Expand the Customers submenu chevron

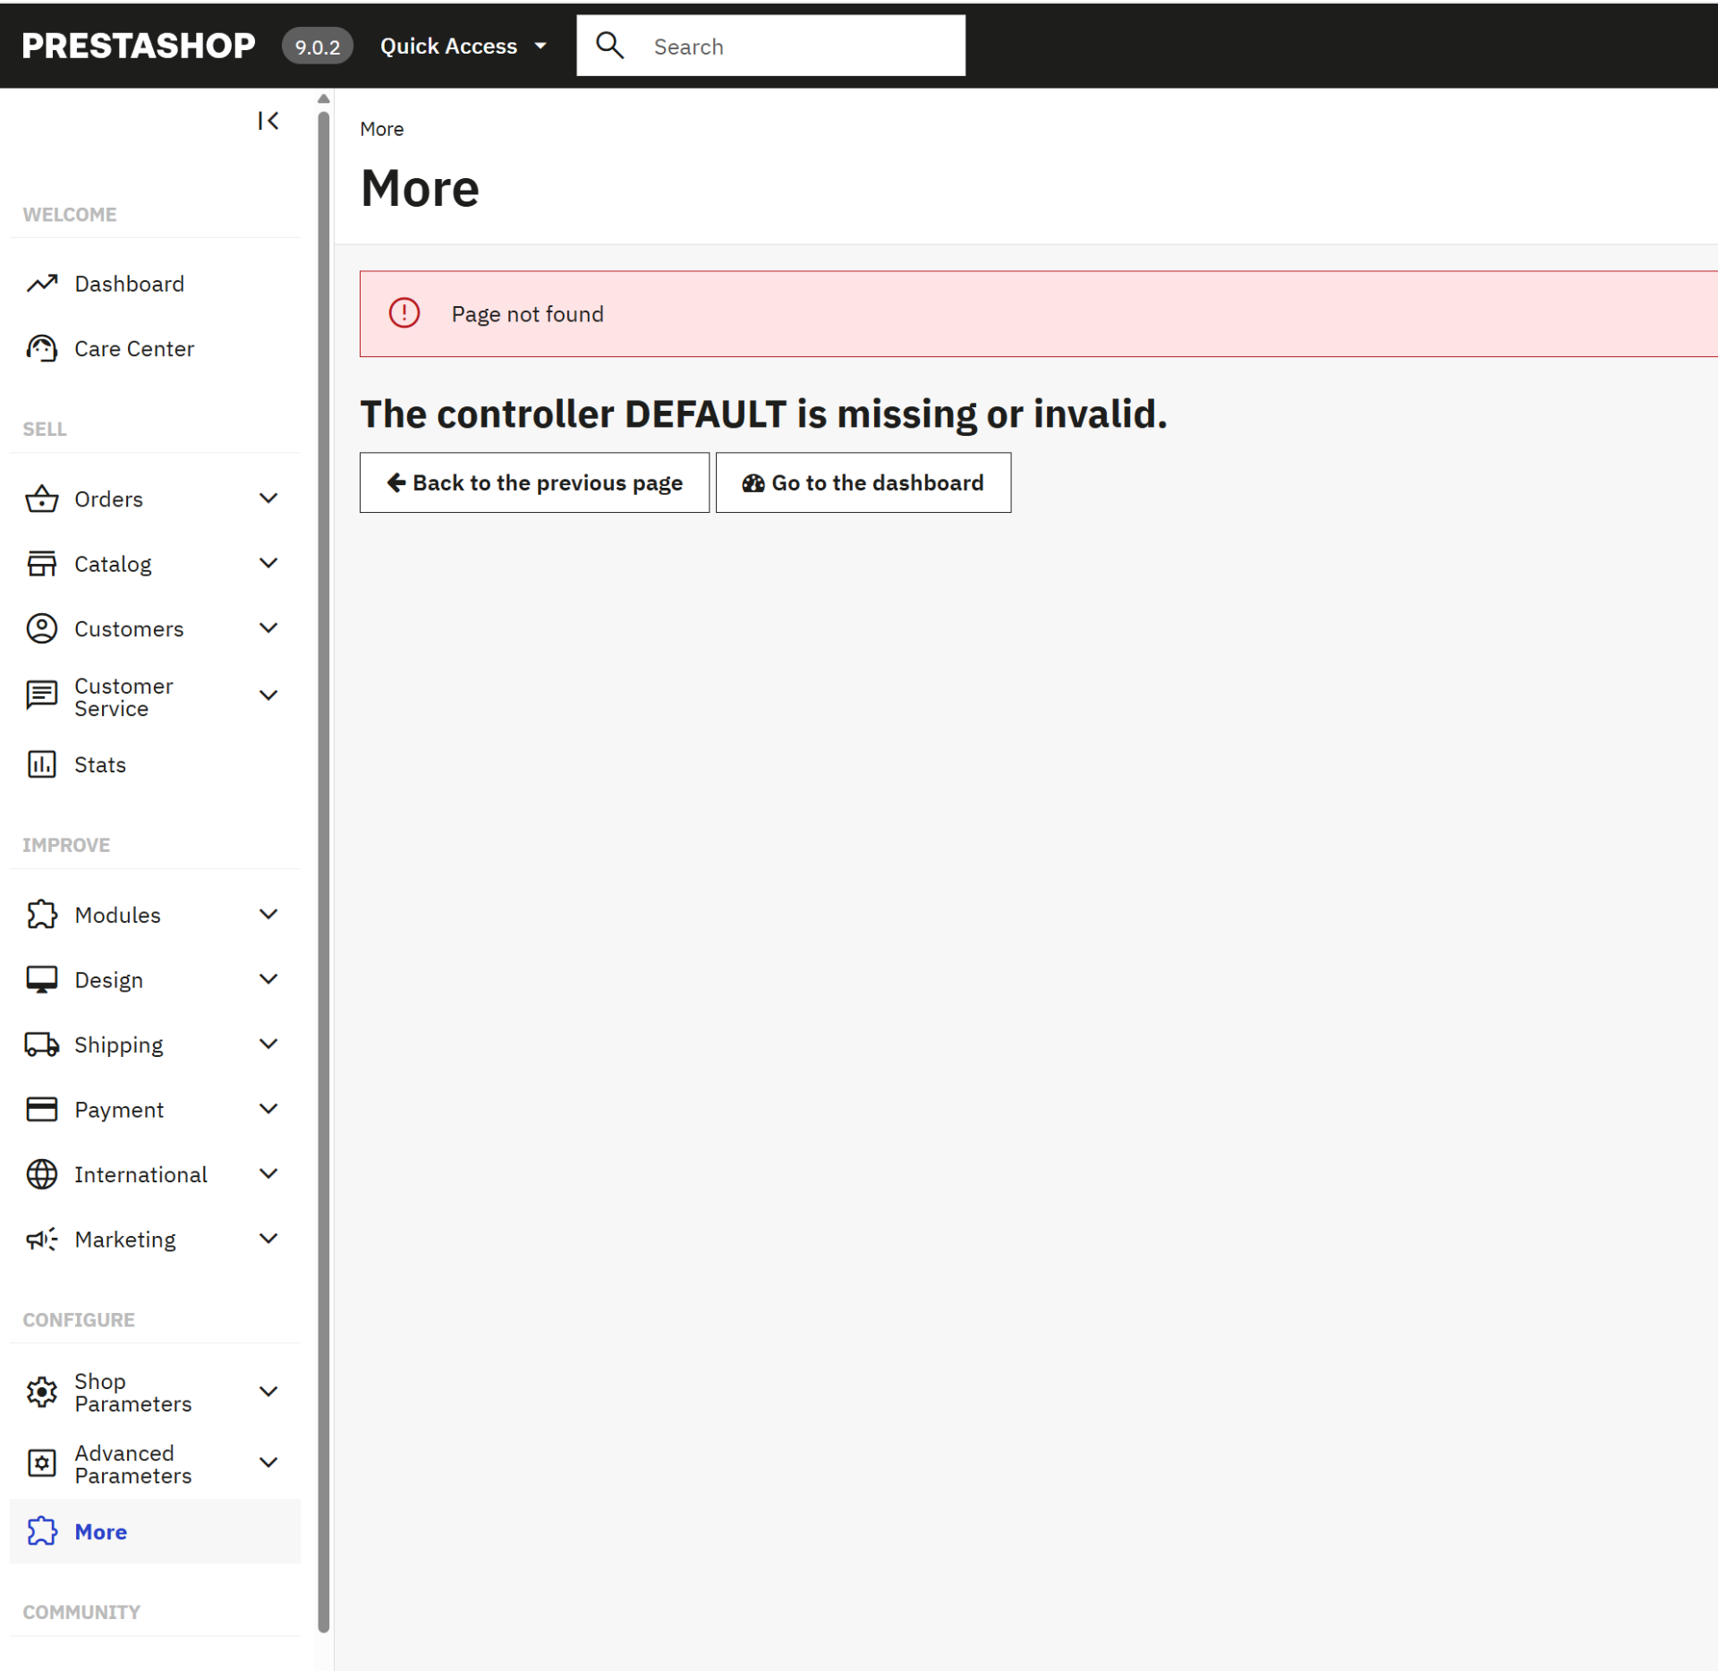[x=268, y=628]
